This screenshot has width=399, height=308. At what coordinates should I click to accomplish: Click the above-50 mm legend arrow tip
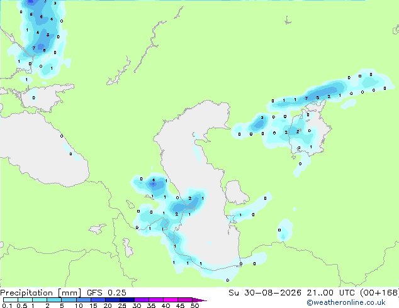coord(199,300)
